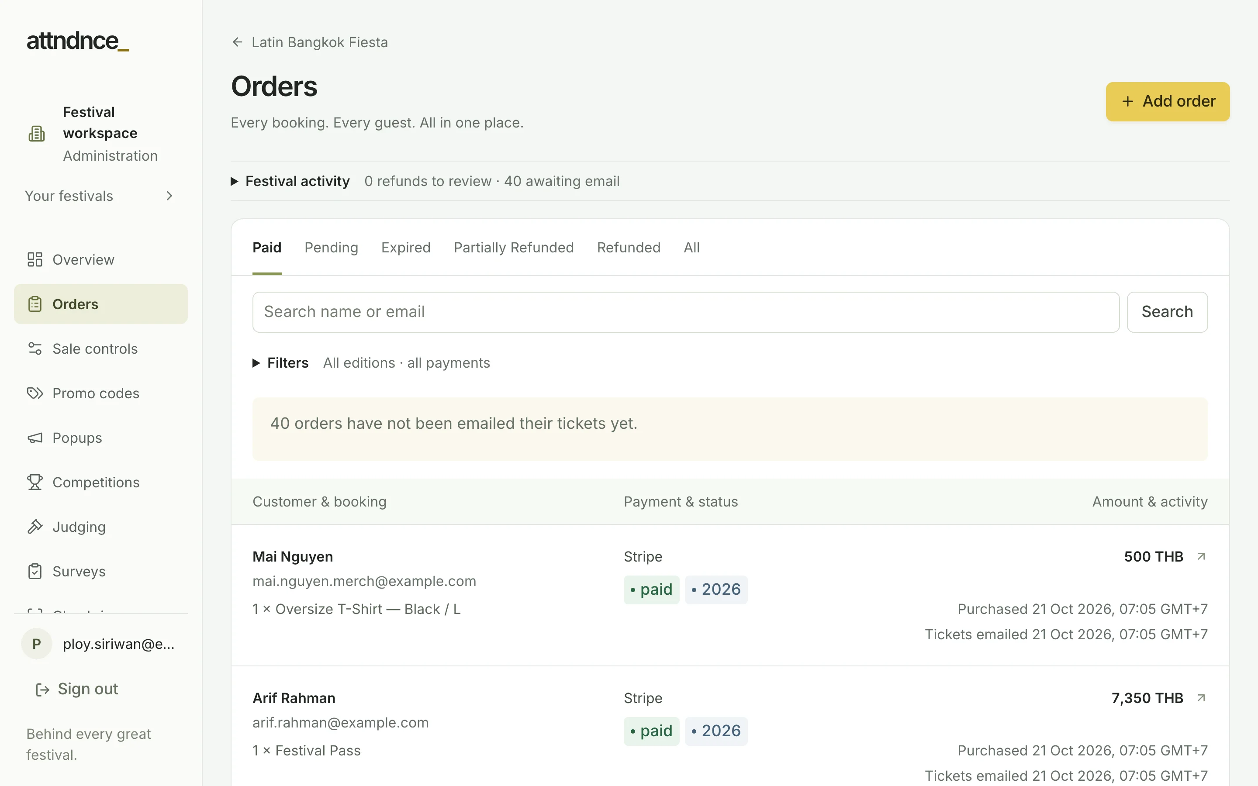Open Surveys in the sidebar
The height and width of the screenshot is (786, 1258).
100,572
